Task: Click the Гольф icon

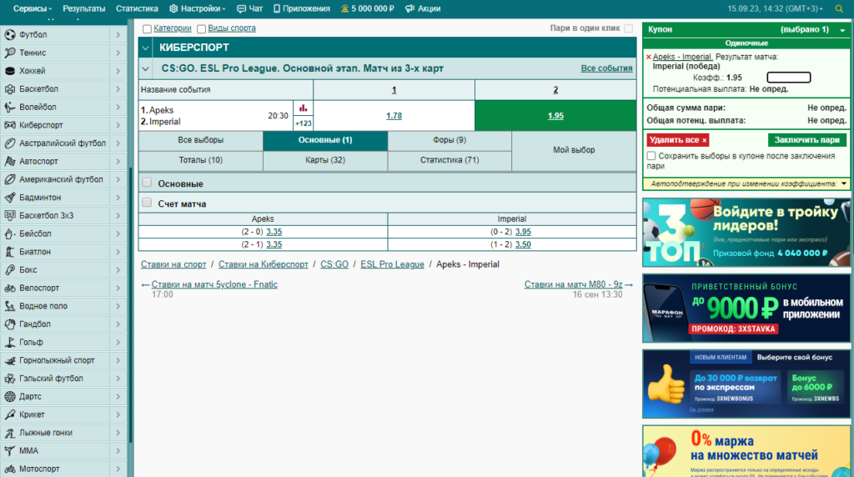Action: click(10, 342)
